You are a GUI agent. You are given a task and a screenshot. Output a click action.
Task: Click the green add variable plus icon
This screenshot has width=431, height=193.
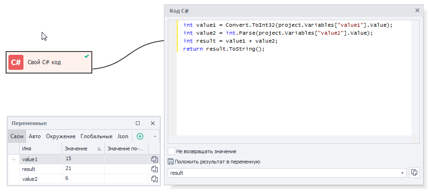click(x=140, y=136)
